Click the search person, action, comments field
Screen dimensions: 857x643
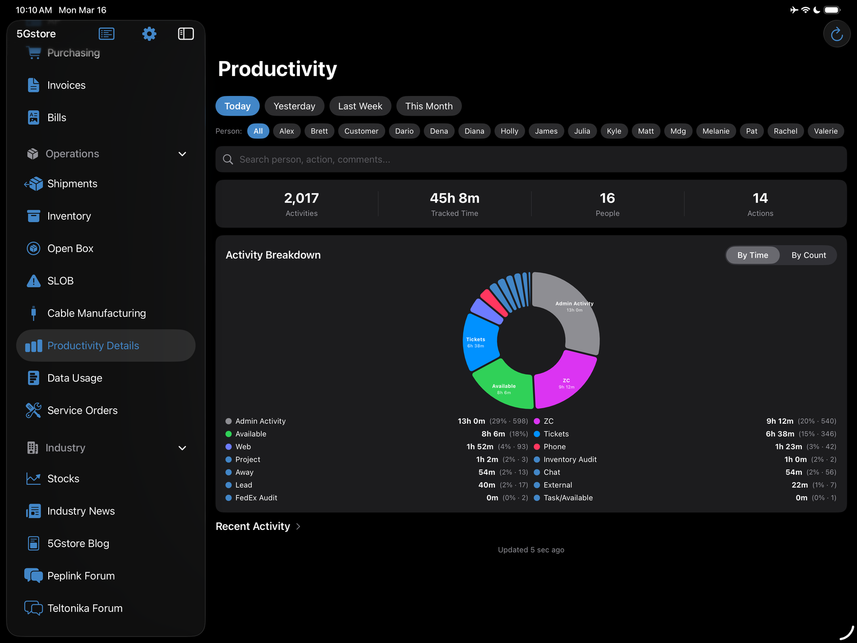pos(530,159)
